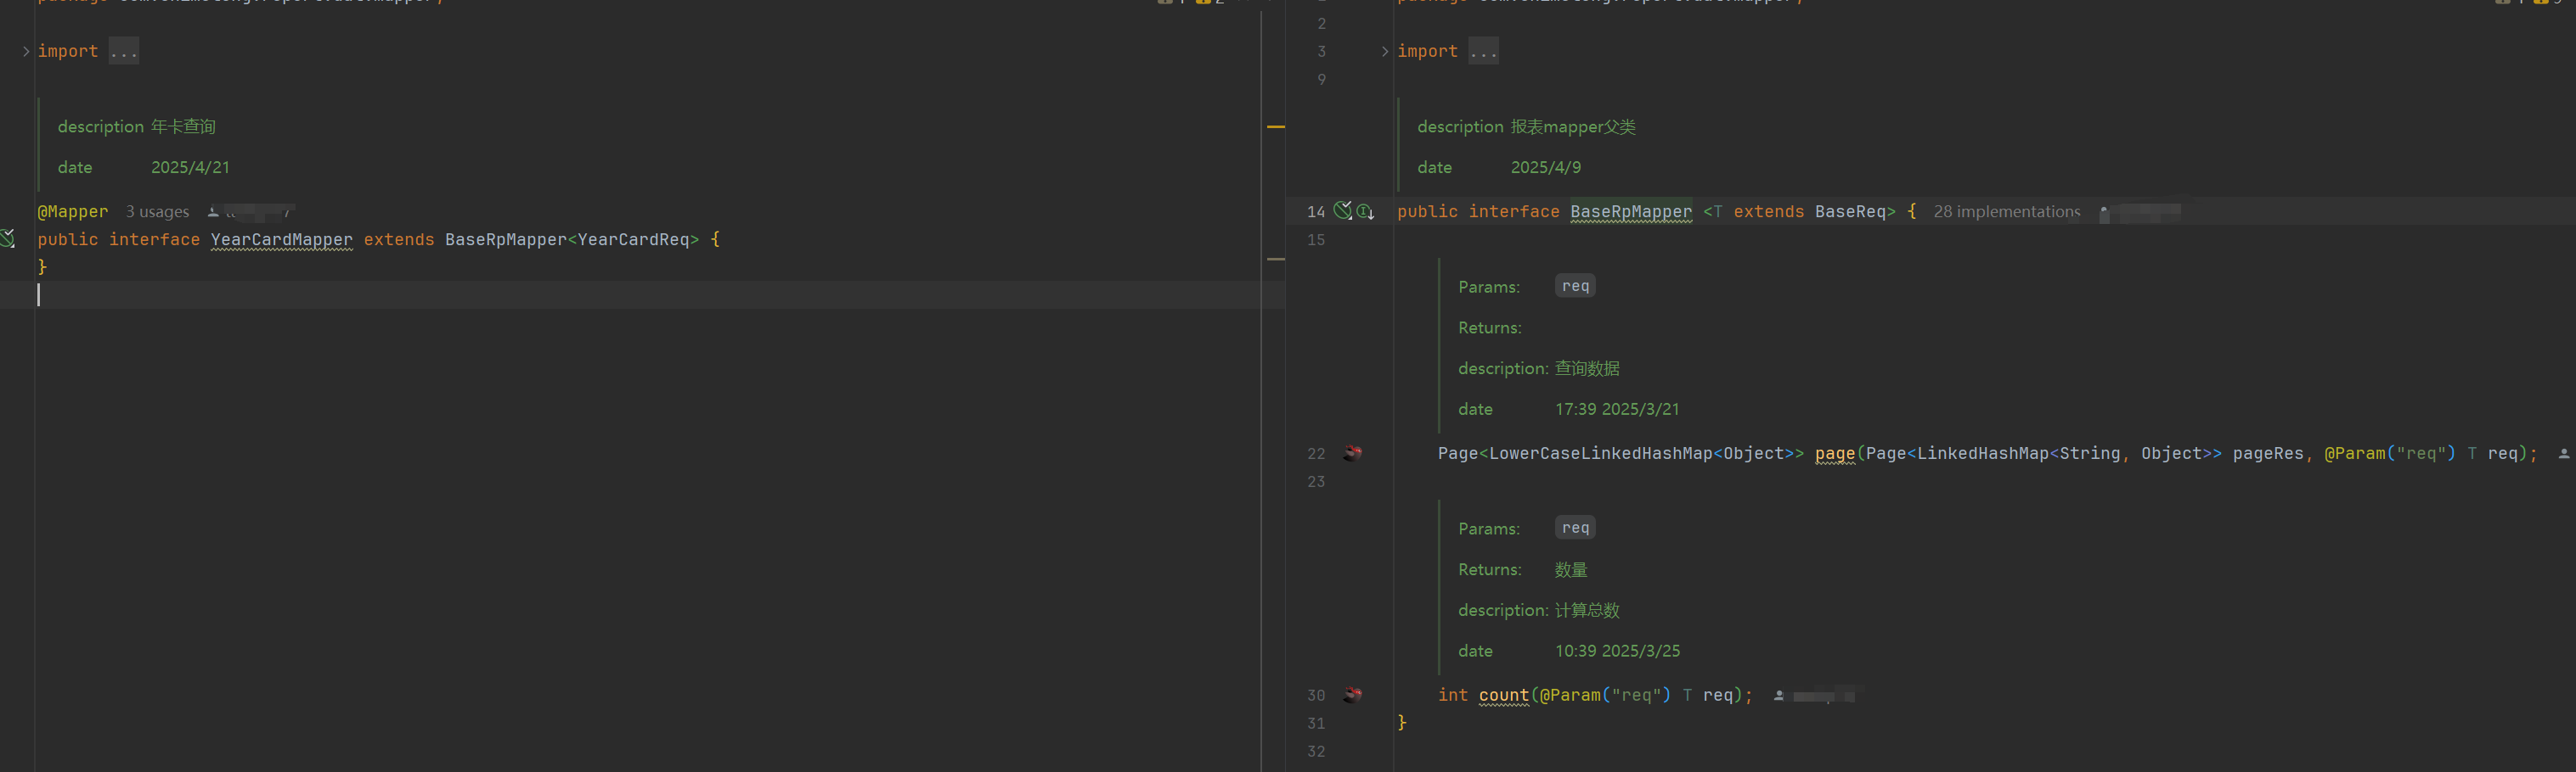2576x772 pixels.
Task: Click the req parameter tag in the Javadoc
Action: [1575, 286]
